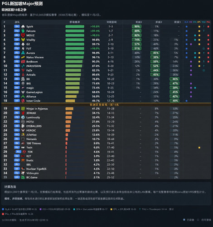213x227 pixels.
Task: Click the Vitality bee logo
Action: tap(23, 40)
